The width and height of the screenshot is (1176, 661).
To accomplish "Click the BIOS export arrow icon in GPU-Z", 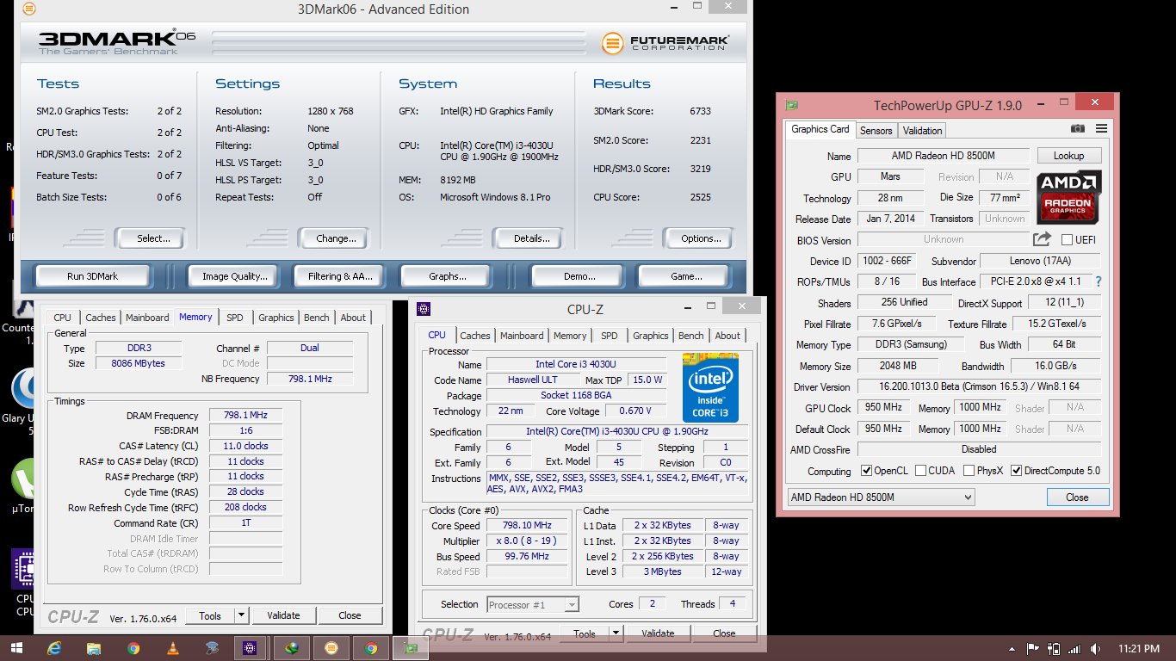I will point(1043,239).
